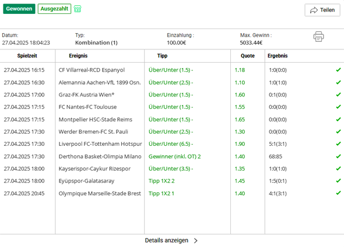Screen dimensions: 344x247
Task: Click the 1.10 quote value
Action: [x=240, y=83]
